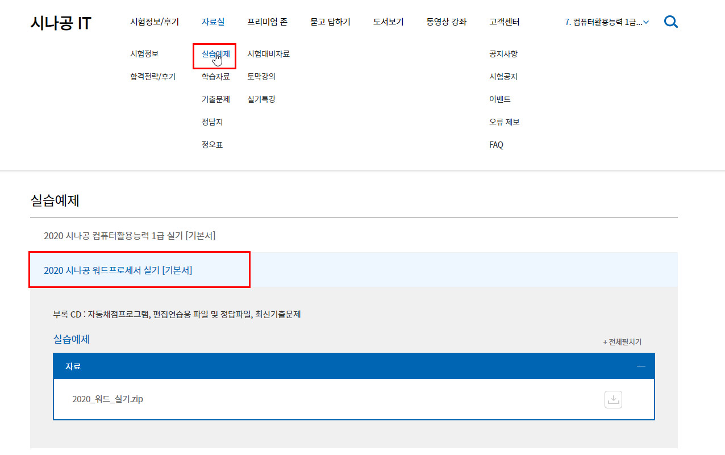The image size is (725, 455).
Task: Select 정오표 submenu item
Action: 212,145
